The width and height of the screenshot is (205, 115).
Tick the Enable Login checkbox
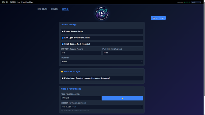tap(63, 78)
